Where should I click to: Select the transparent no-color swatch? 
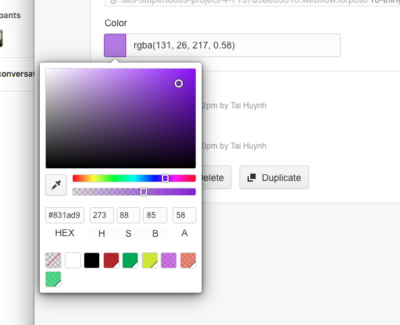click(53, 260)
